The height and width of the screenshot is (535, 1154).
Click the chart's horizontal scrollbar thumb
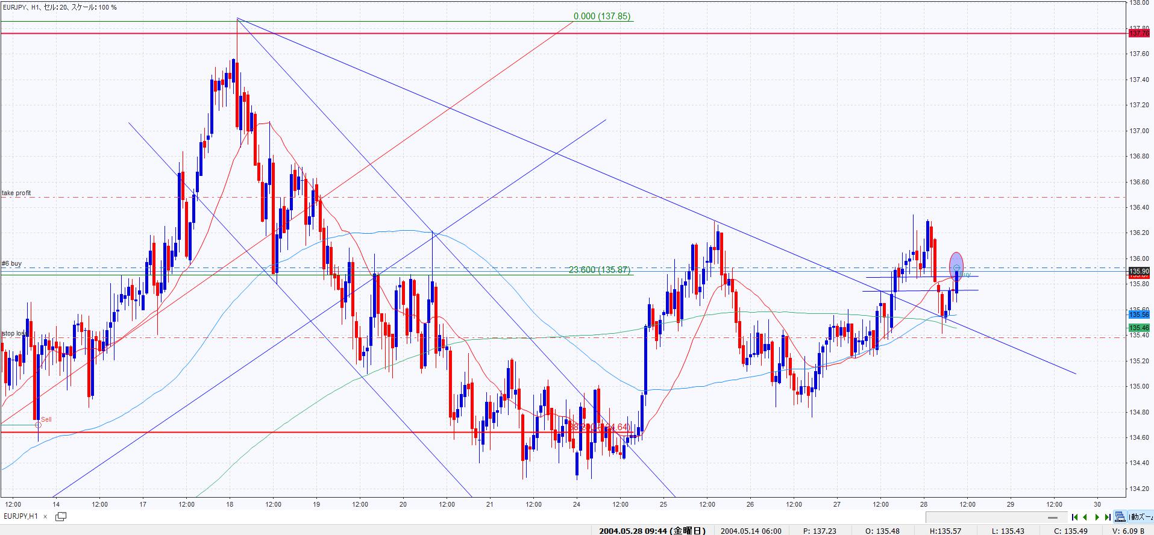(1053, 518)
